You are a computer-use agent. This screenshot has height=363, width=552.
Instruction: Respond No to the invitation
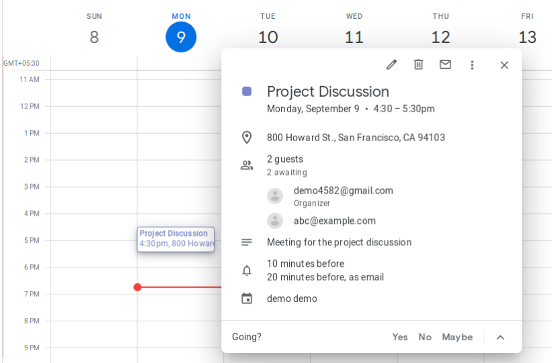425,337
